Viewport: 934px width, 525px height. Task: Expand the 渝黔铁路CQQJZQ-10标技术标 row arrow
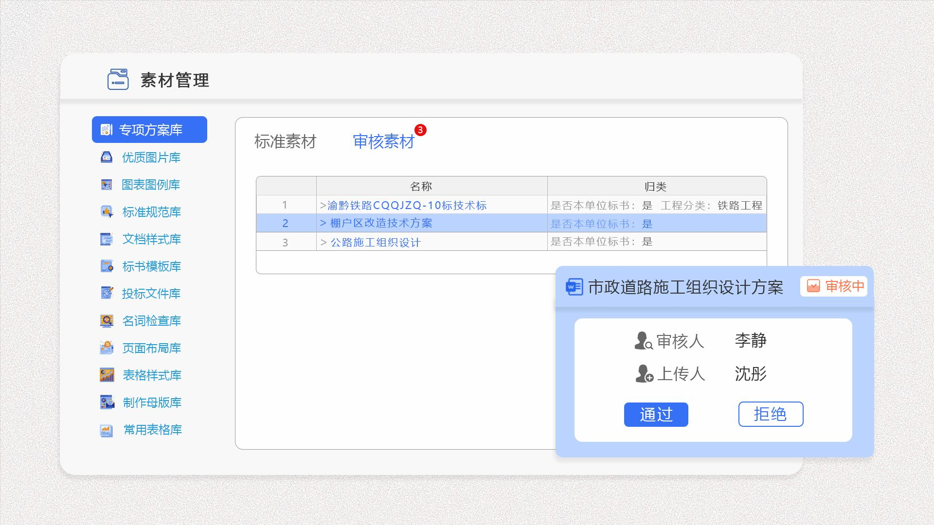tap(323, 206)
